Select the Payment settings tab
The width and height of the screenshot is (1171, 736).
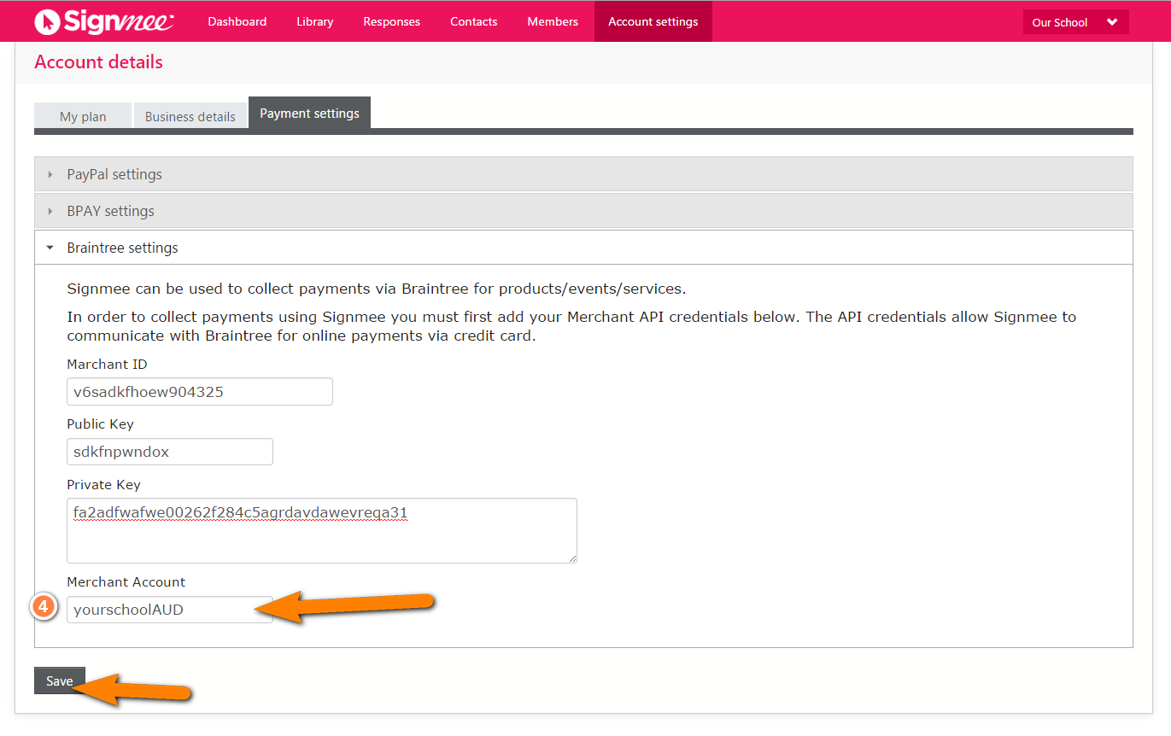[309, 113]
